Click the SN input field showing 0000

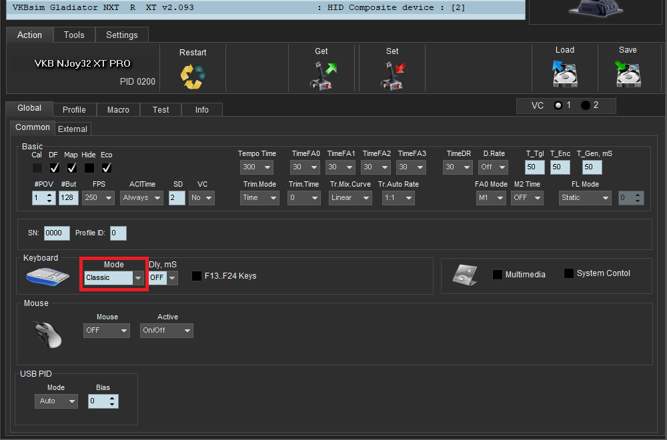tap(57, 233)
